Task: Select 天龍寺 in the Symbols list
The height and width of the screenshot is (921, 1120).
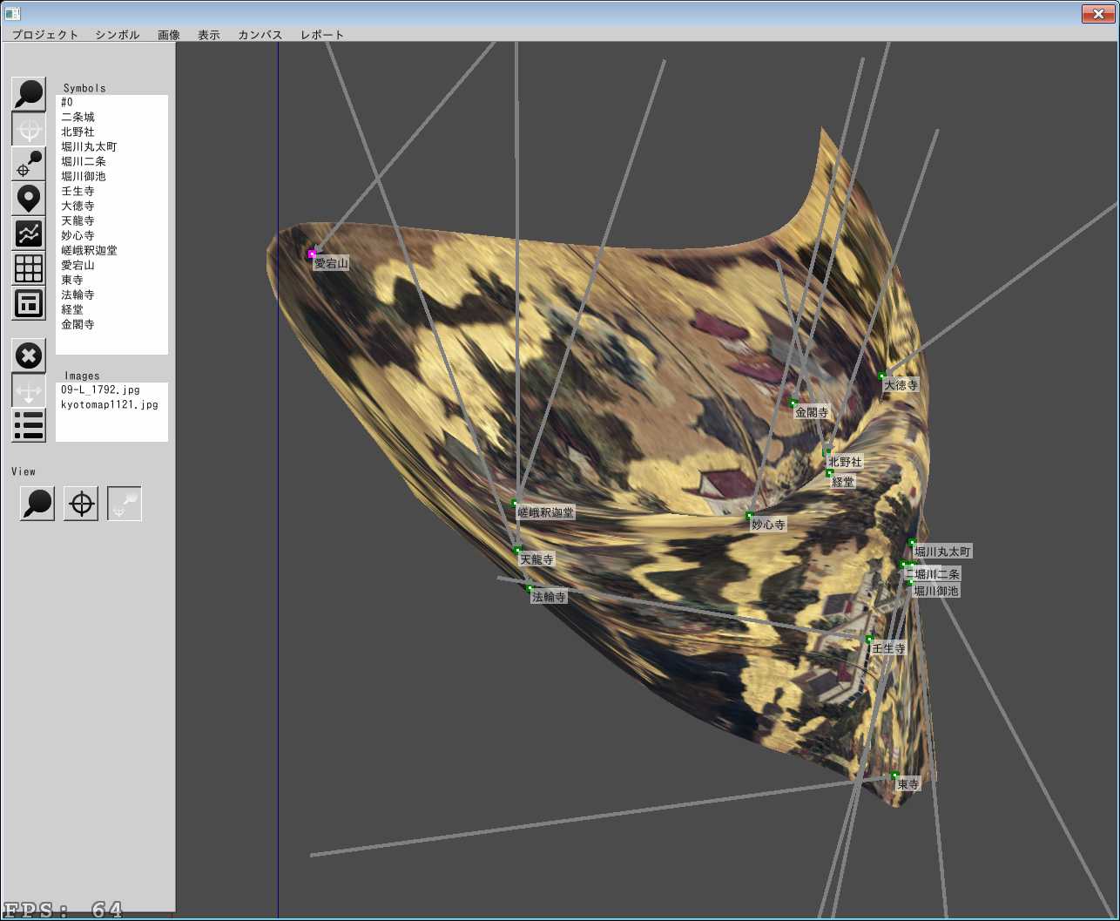Action: 111,220
